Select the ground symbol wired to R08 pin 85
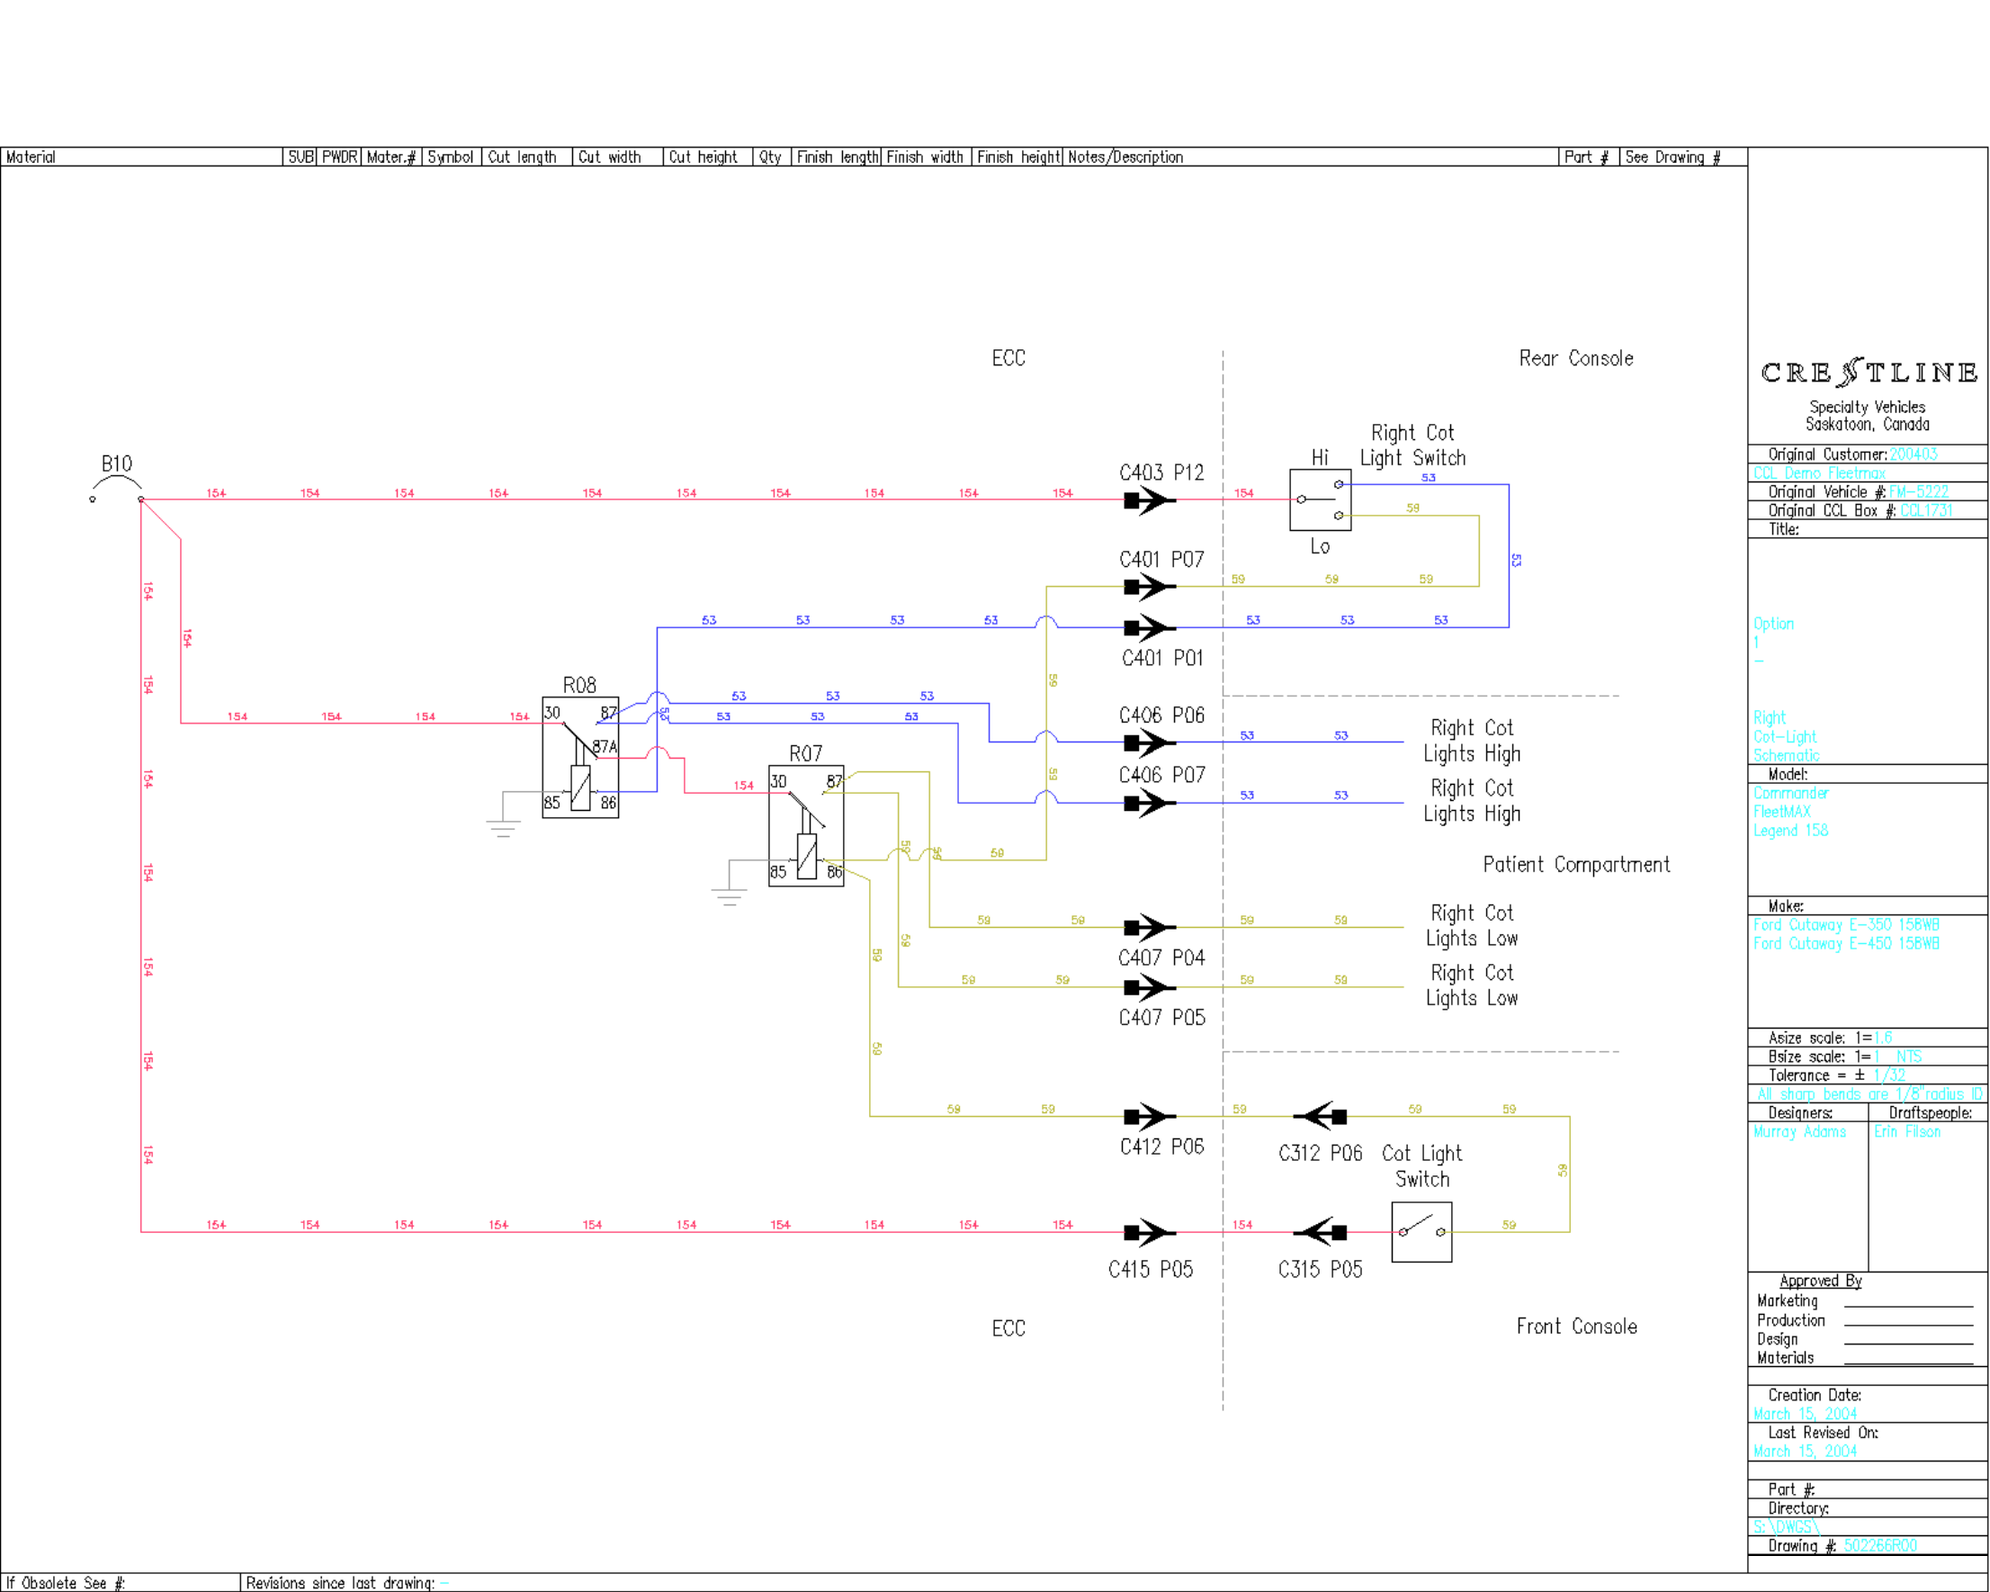 (x=503, y=828)
